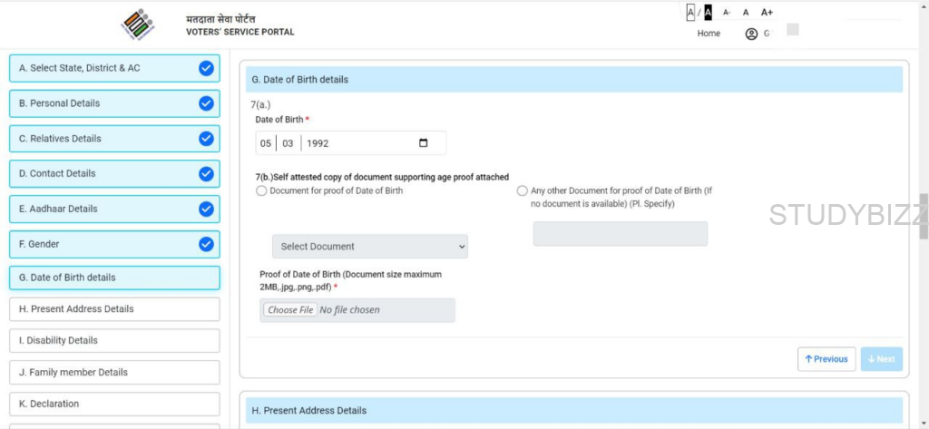Select 'Any other Document for proof' radio option
Image resolution: width=929 pixels, height=429 pixels.
[522, 191]
